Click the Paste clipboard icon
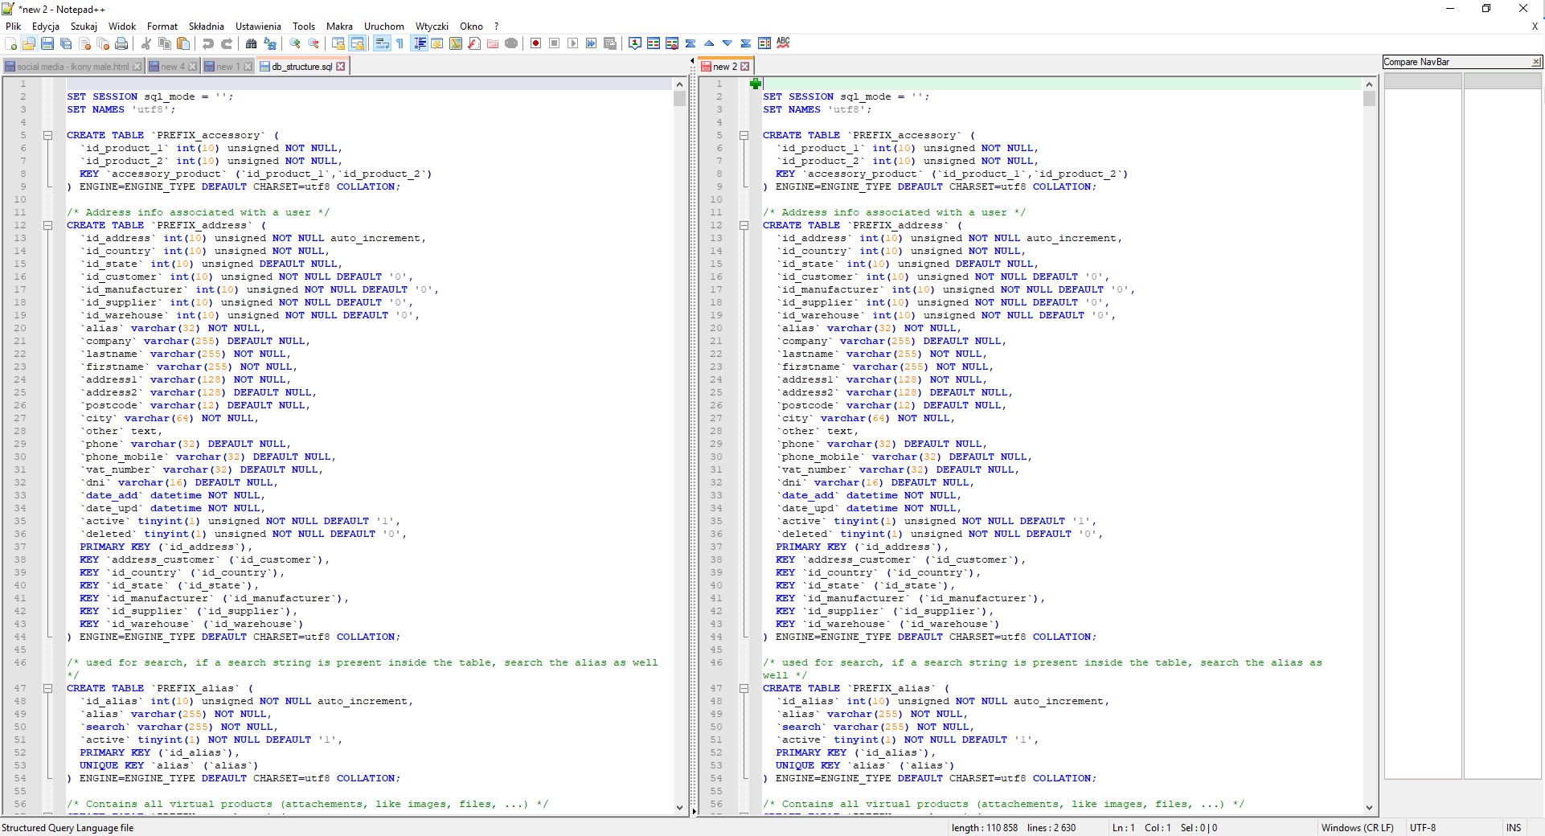Image resolution: width=1545 pixels, height=836 pixels. (183, 43)
